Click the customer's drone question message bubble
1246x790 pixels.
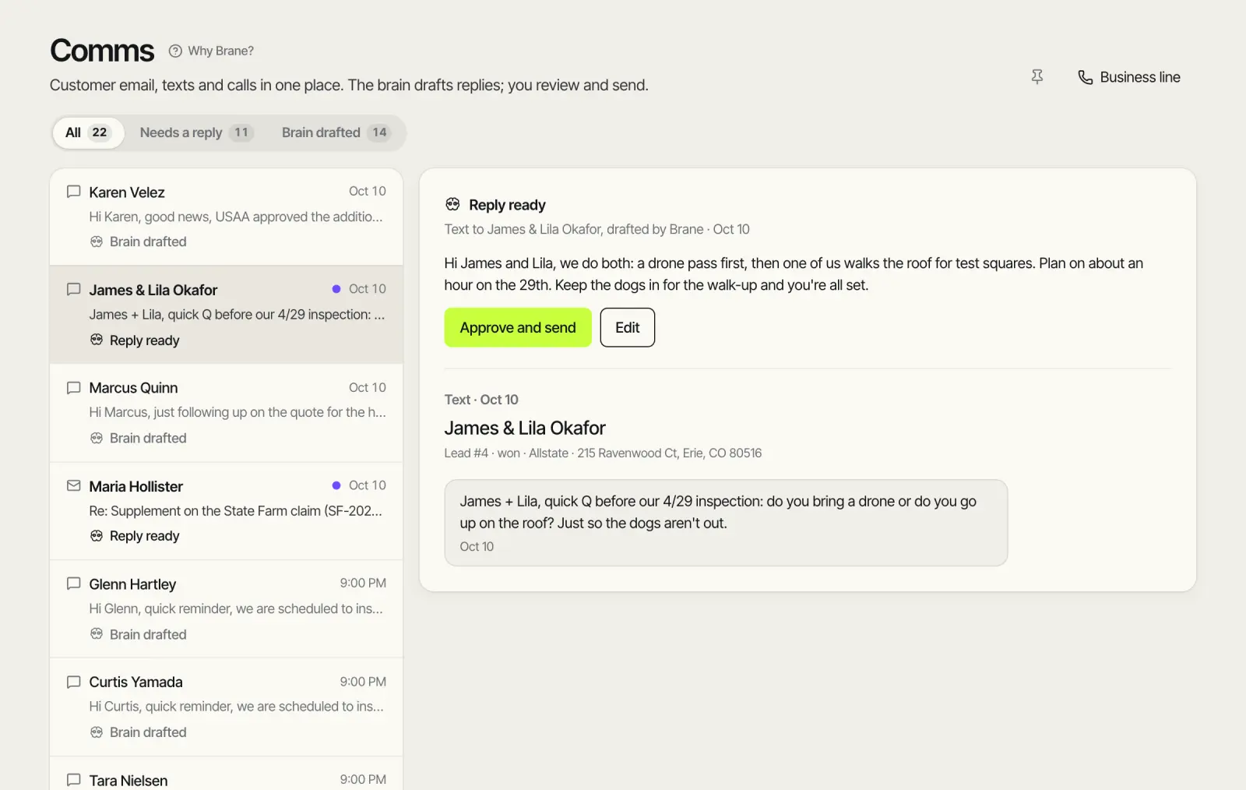tap(726, 523)
